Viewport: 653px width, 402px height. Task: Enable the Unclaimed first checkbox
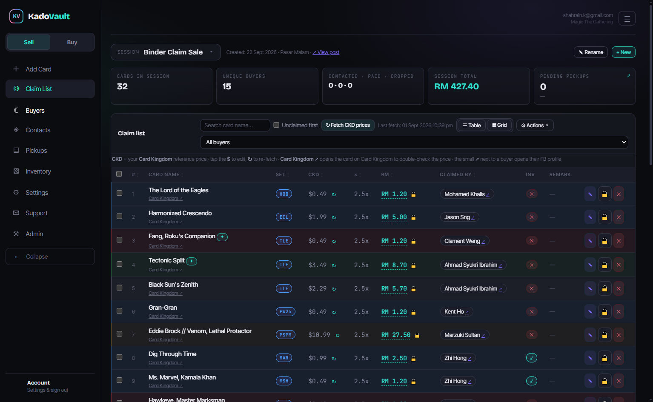click(x=276, y=125)
